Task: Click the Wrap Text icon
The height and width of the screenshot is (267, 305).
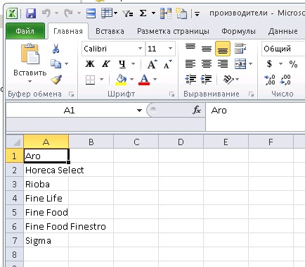Action: click(x=240, y=49)
